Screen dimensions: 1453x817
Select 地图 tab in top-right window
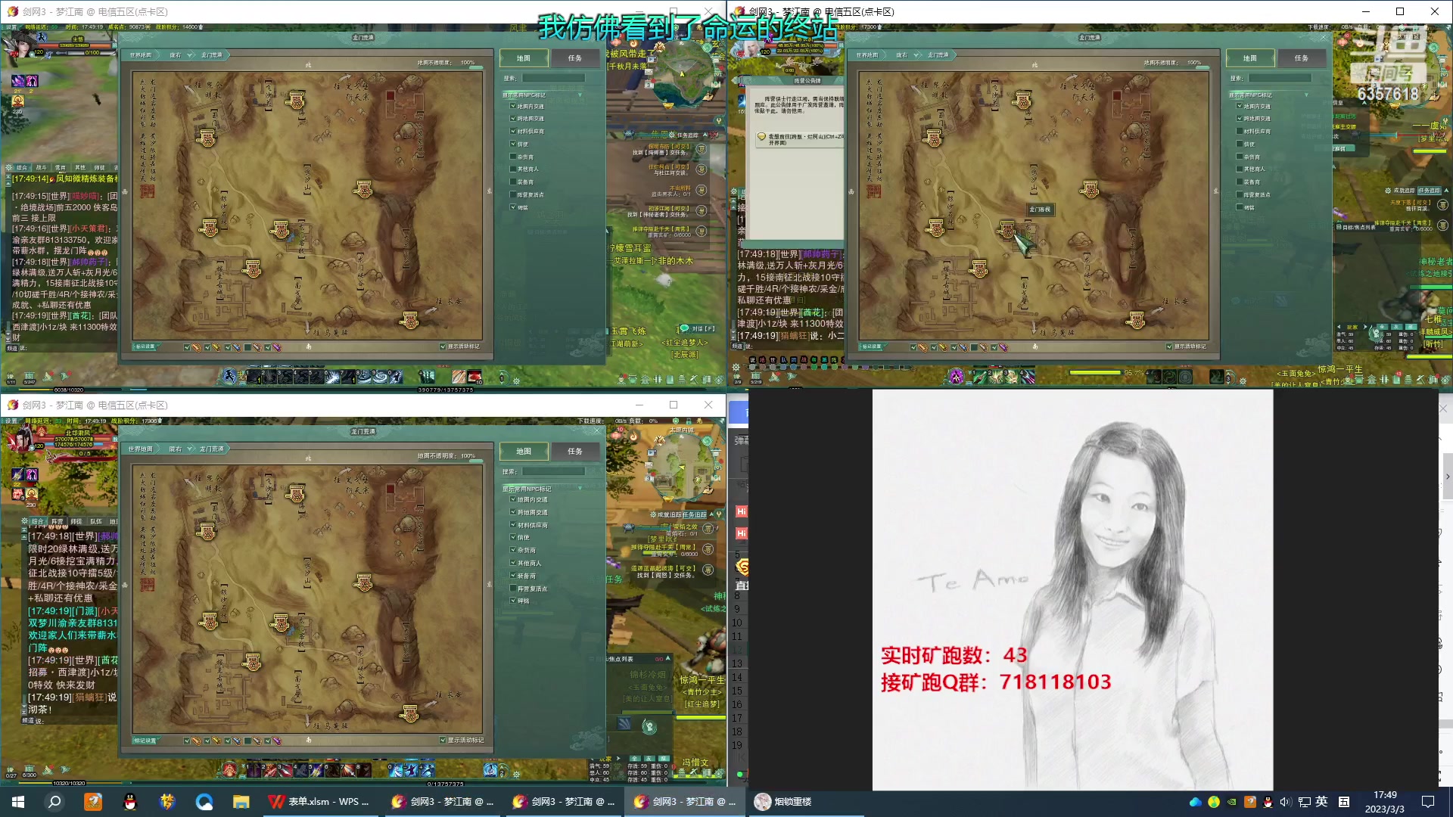tap(1250, 58)
